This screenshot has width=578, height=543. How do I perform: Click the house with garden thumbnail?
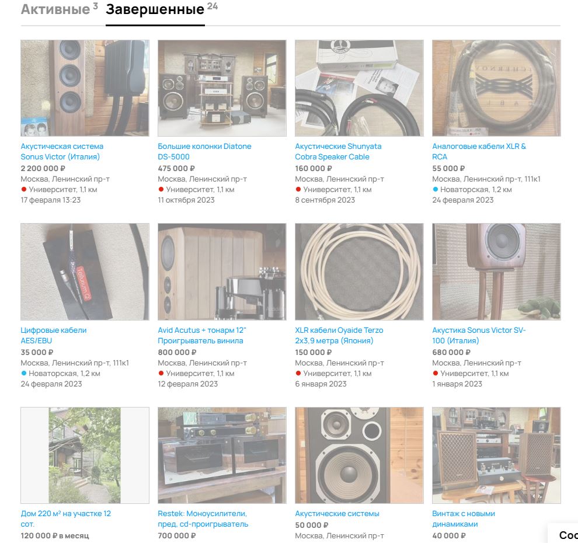pos(85,455)
